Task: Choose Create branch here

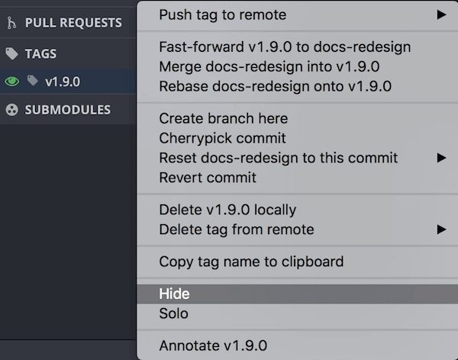Action: click(223, 118)
